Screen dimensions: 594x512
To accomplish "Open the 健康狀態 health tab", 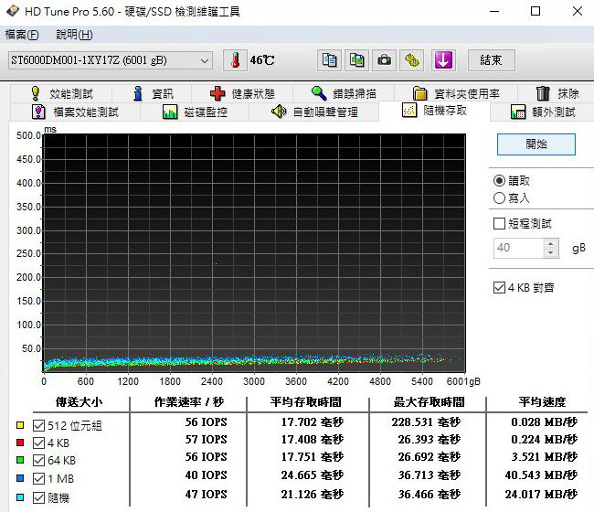I will (x=241, y=93).
